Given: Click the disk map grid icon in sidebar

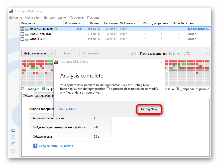Looking at the screenshot, I should pos(13,130).
